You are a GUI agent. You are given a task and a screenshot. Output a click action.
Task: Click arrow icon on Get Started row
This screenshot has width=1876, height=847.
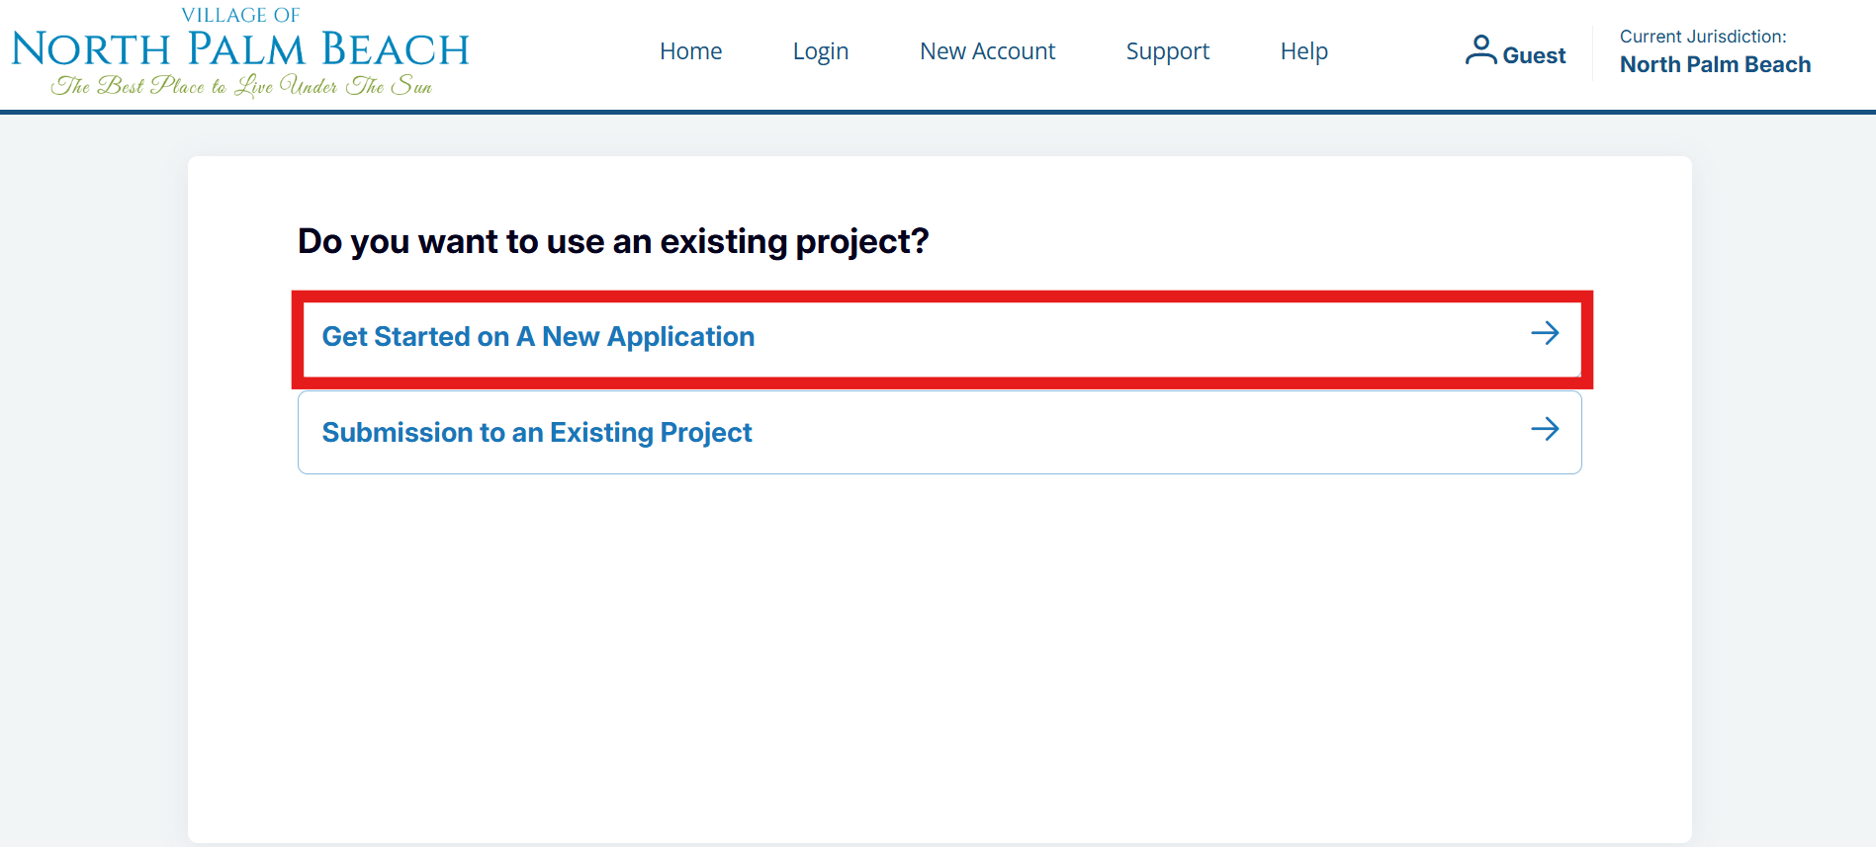[x=1544, y=333]
